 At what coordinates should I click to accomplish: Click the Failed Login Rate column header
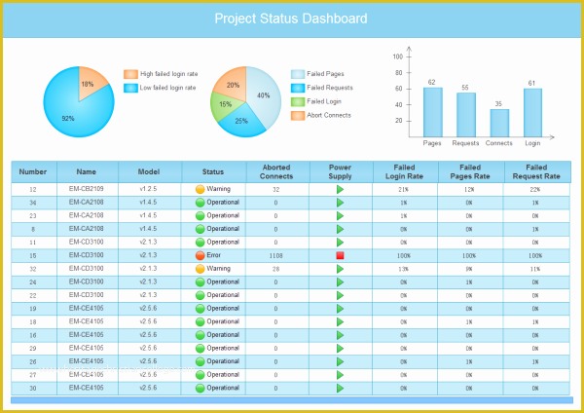point(405,171)
